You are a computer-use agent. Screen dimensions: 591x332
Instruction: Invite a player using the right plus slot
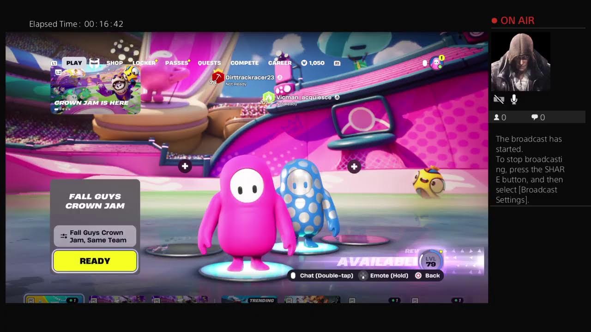coord(354,166)
